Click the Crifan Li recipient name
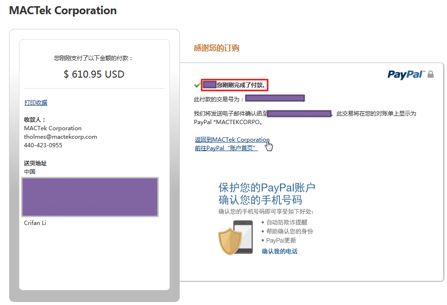This screenshot has width=447, height=305. tap(35, 223)
